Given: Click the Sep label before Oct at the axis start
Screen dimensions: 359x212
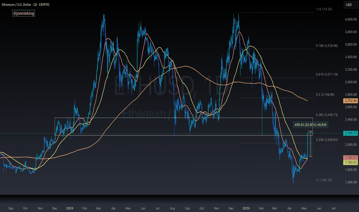Looking at the screenshot, I should click(x=11, y=208).
